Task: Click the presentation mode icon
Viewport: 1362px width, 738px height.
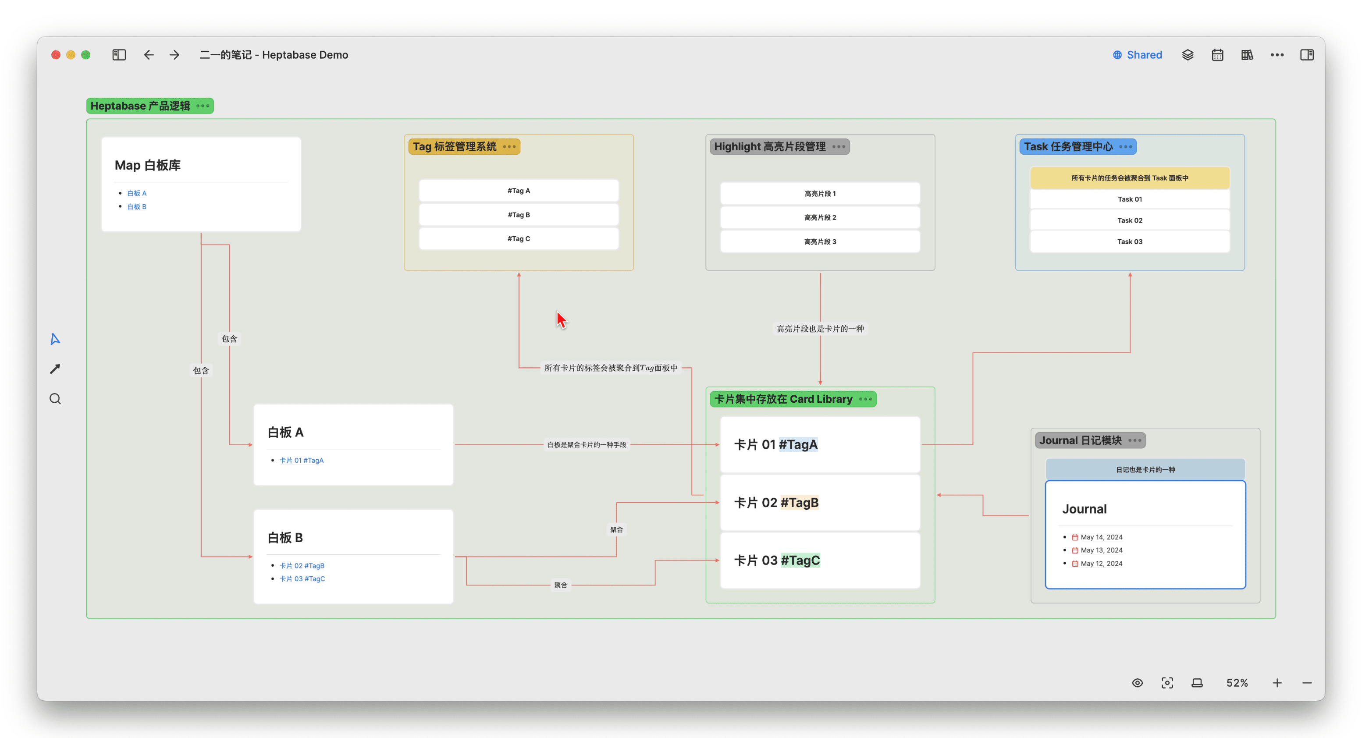Action: [1198, 683]
